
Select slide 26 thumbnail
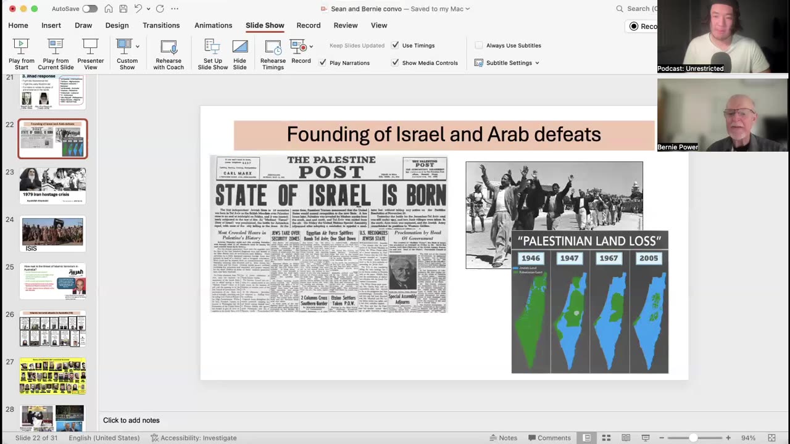coord(52,328)
